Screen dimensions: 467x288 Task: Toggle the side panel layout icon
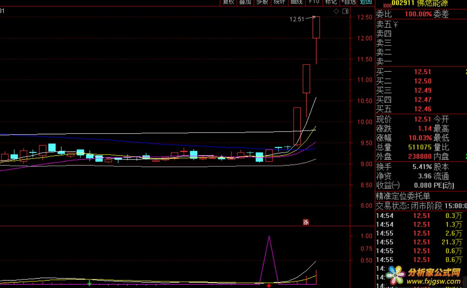tap(345, 11)
